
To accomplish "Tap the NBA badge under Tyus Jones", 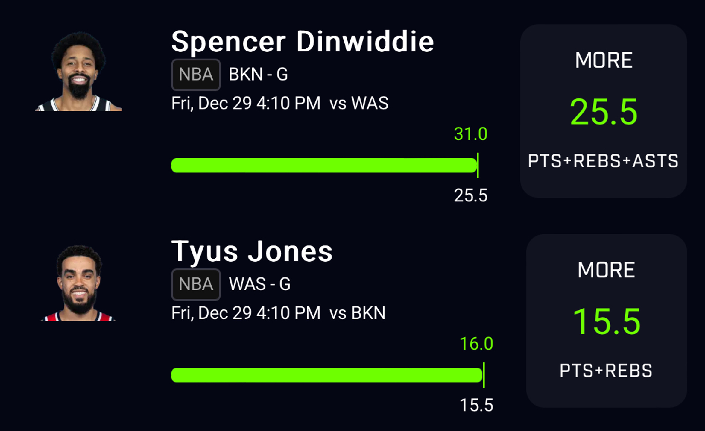I will click(196, 284).
